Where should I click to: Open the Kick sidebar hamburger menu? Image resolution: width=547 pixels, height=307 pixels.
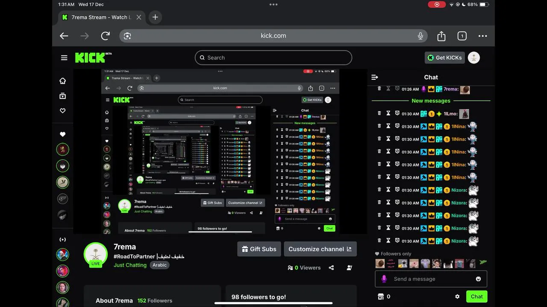pos(64,58)
